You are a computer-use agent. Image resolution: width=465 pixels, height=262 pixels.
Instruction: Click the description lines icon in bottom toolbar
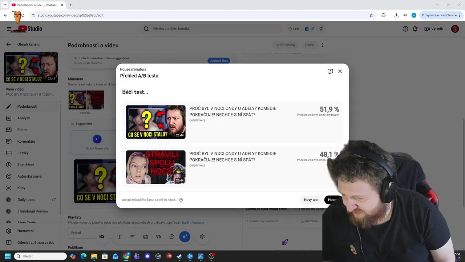point(132,237)
